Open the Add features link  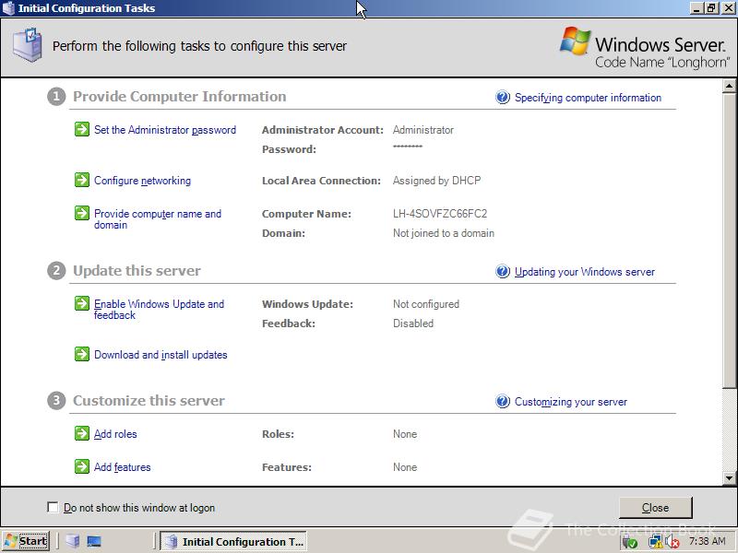pyautogui.click(x=123, y=467)
